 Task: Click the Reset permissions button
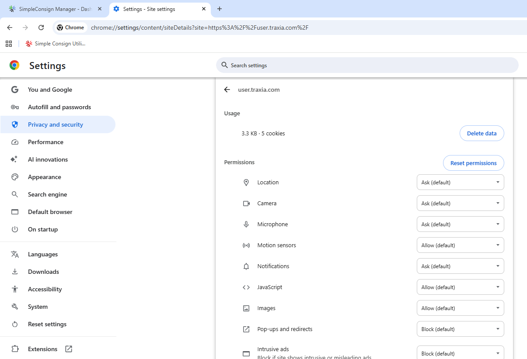[473, 163]
